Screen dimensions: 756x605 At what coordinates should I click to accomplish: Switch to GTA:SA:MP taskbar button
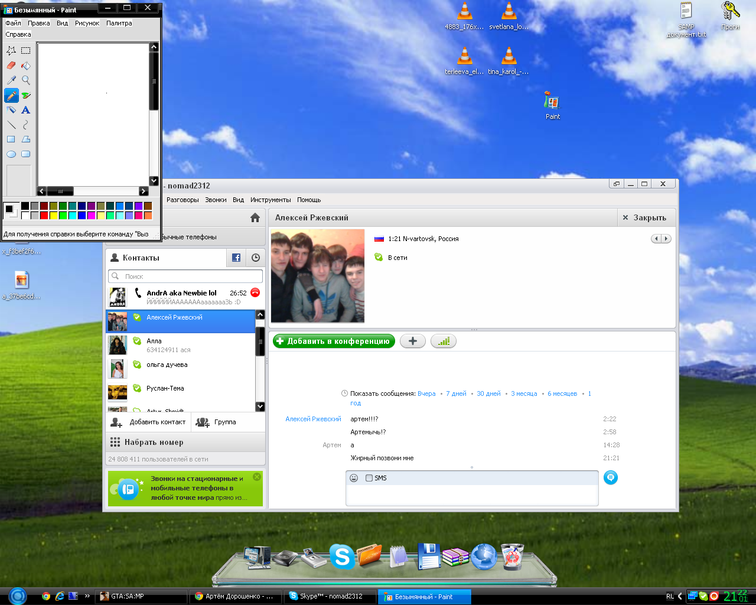[x=141, y=596]
